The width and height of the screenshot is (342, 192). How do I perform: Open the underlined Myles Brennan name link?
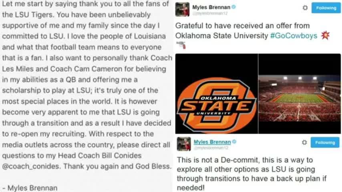212,142
